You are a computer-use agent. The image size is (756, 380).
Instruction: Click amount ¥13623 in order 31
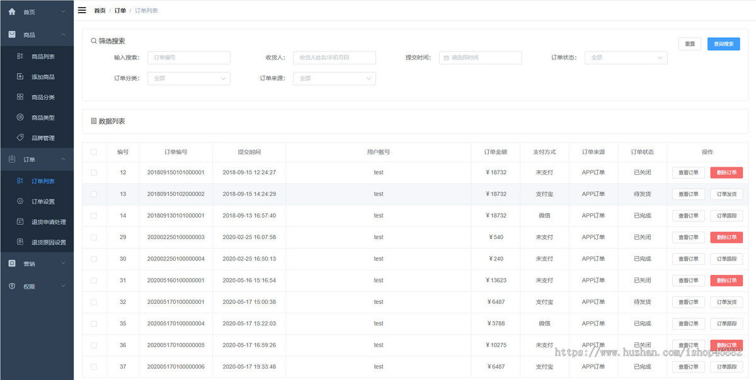tap(497, 280)
